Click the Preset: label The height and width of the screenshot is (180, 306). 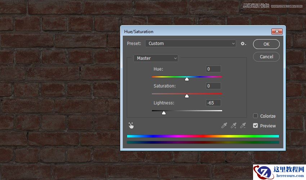tap(134, 43)
